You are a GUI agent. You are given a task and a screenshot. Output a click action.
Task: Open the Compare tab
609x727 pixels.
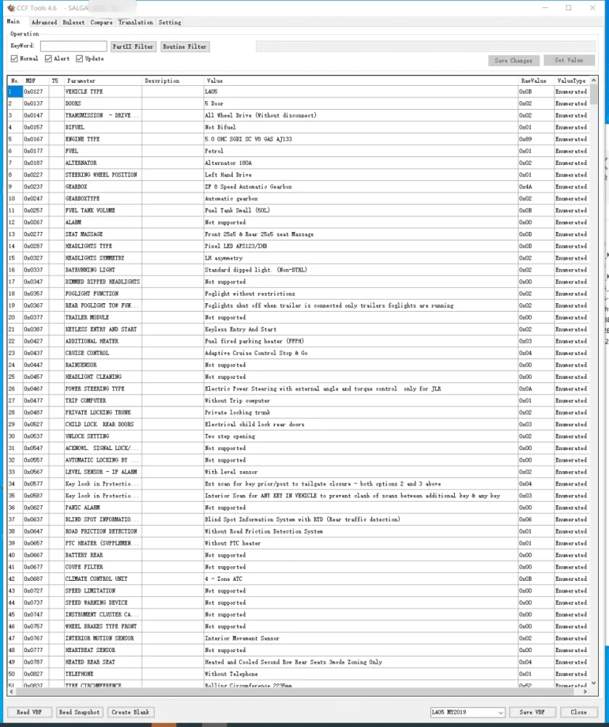click(x=101, y=23)
